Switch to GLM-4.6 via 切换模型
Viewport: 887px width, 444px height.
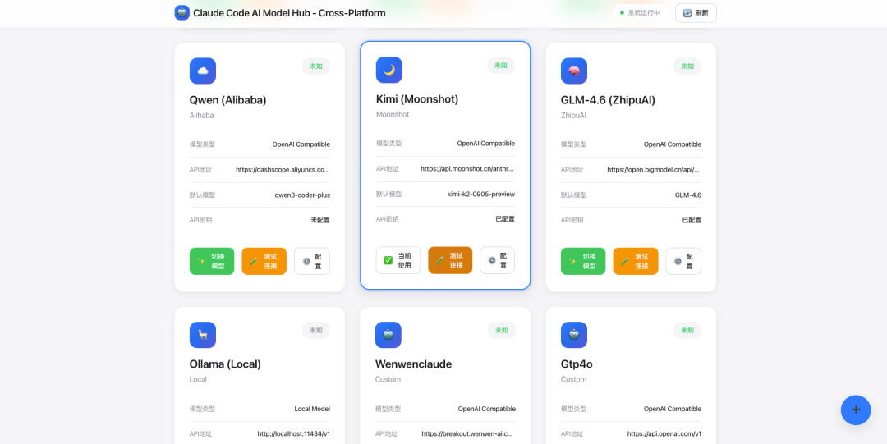click(x=583, y=261)
